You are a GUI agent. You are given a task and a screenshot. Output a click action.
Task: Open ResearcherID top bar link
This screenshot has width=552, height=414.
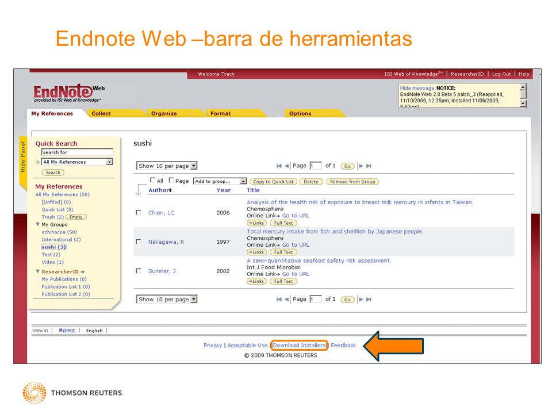pos(467,74)
